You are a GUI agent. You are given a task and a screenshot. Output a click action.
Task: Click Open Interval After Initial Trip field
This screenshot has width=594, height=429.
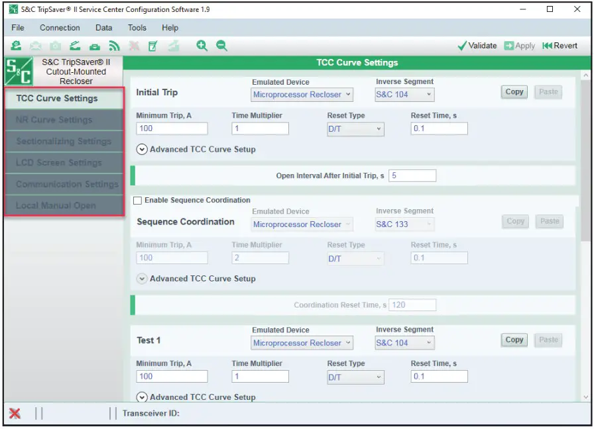coord(412,176)
